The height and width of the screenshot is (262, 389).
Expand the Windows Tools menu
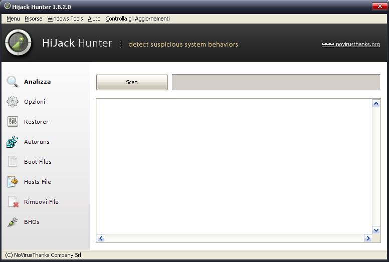click(65, 19)
